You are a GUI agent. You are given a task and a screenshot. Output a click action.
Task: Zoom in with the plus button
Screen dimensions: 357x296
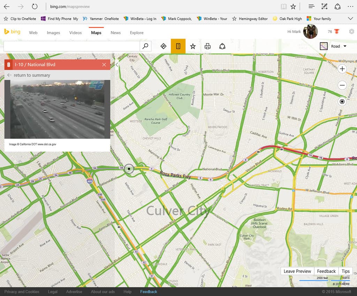(342, 69)
